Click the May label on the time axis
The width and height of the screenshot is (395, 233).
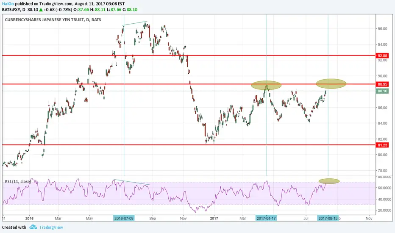[89, 219]
